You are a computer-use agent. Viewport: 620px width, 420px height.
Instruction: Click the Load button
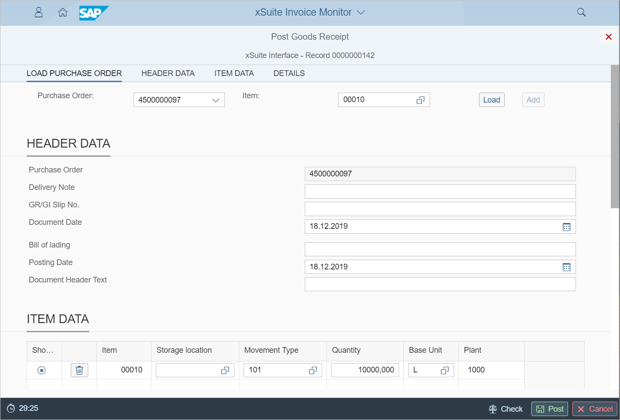coord(491,100)
